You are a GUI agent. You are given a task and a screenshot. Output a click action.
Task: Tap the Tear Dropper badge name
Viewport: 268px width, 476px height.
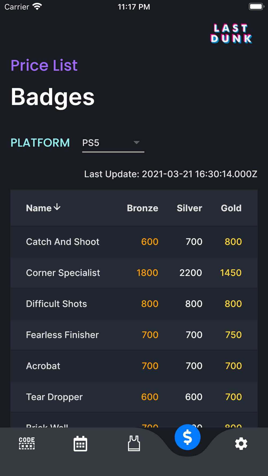click(54, 397)
